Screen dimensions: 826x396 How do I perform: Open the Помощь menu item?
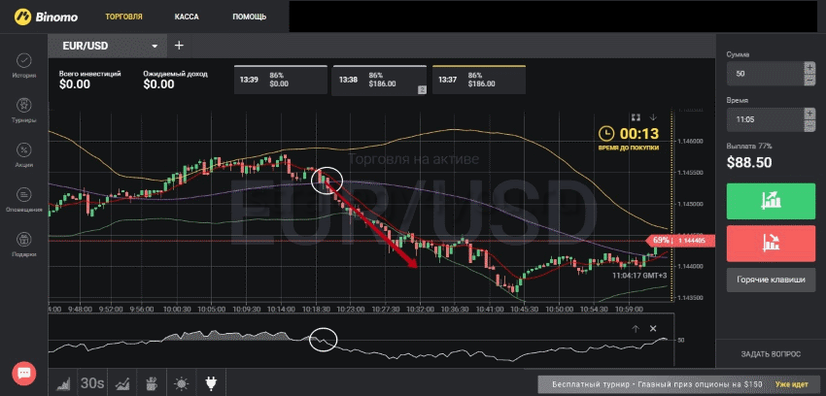coord(249,16)
